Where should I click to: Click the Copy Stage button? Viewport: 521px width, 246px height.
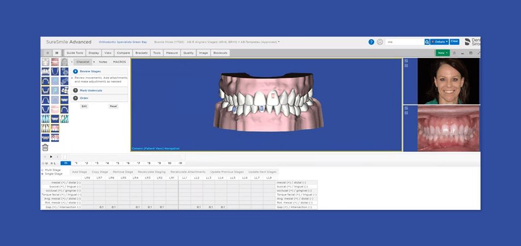coord(99,172)
